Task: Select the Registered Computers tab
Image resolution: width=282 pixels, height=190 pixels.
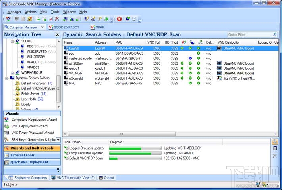Action: 28,178
